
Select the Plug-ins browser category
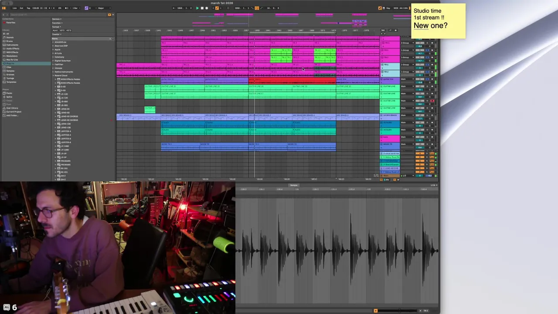coord(26,63)
